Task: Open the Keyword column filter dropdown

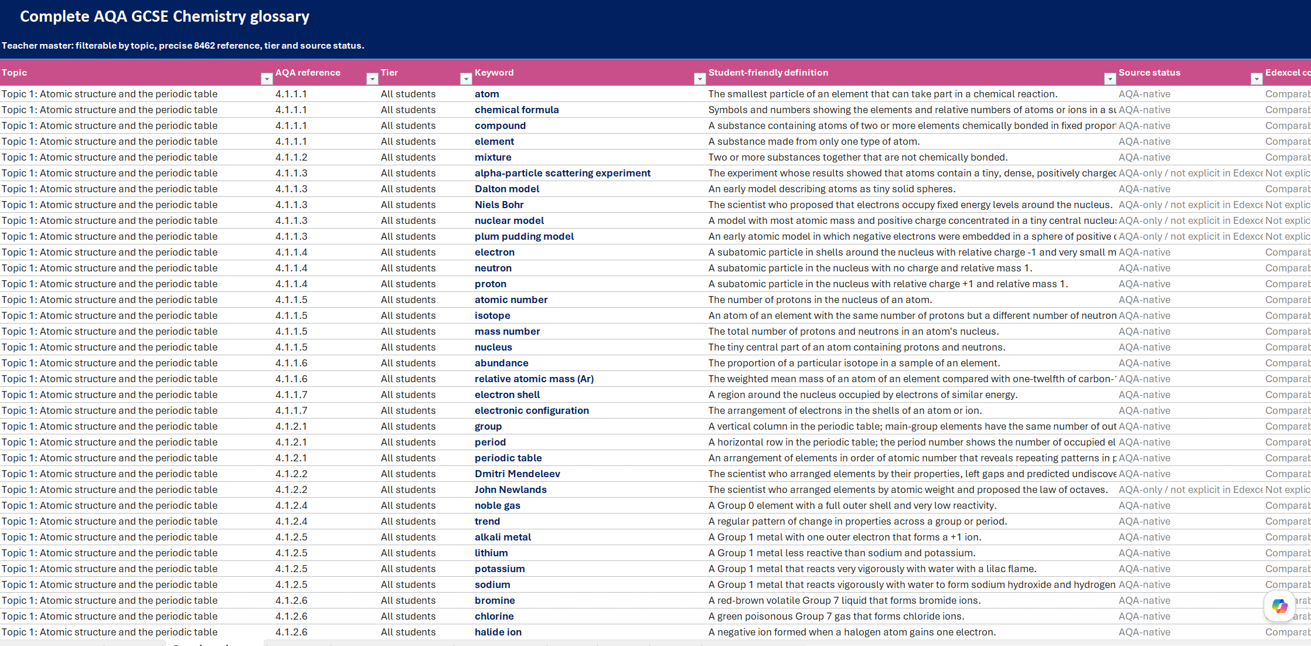Action: pos(699,79)
